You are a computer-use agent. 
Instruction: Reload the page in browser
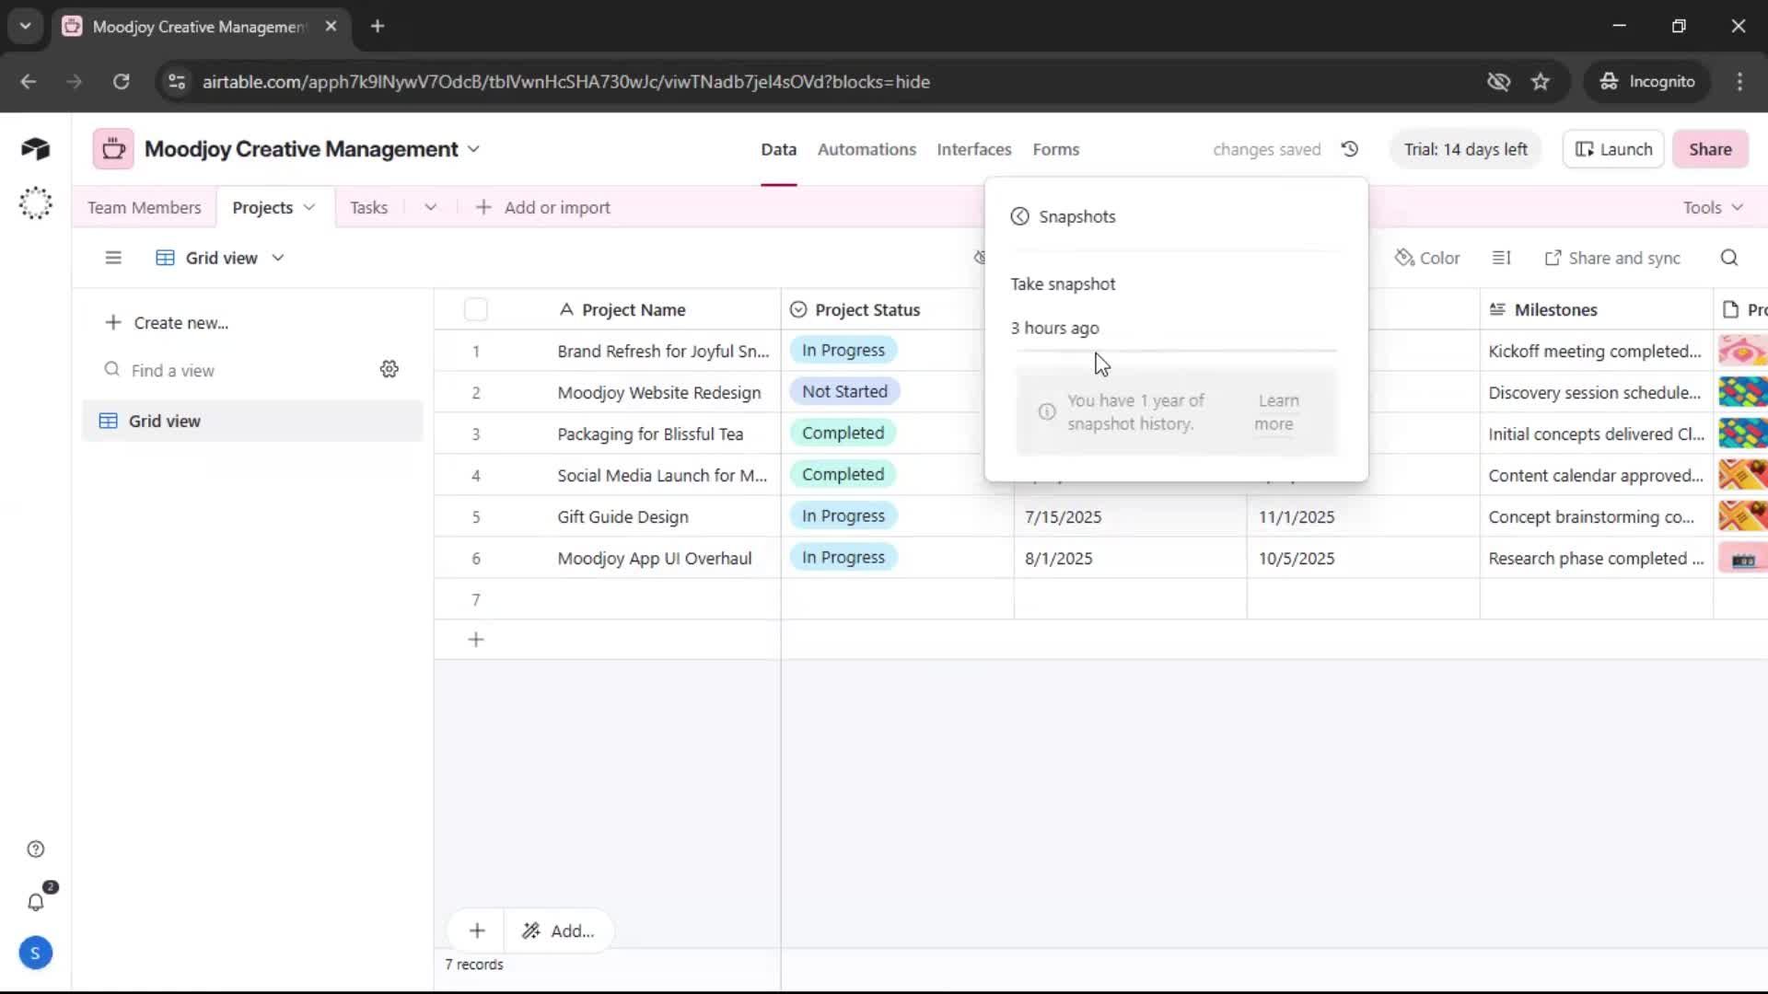(121, 82)
